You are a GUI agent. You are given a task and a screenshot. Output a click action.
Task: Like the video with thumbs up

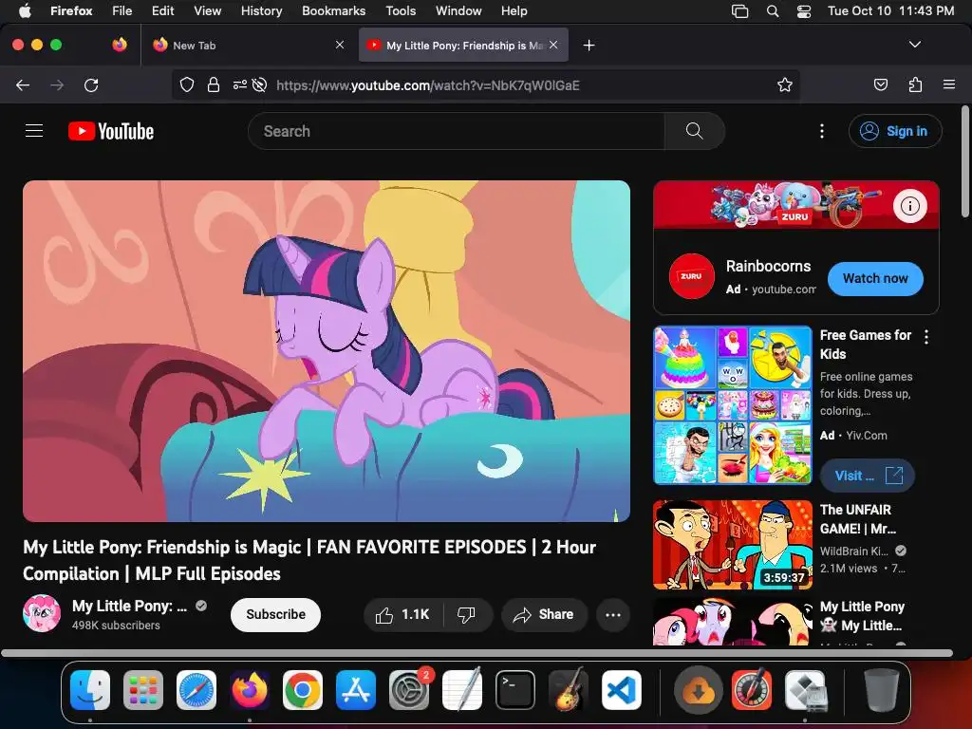(x=403, y=614)
